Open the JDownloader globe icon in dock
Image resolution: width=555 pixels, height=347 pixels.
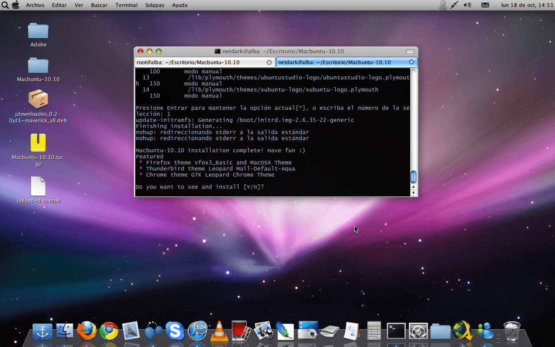[x=463, y=331]
